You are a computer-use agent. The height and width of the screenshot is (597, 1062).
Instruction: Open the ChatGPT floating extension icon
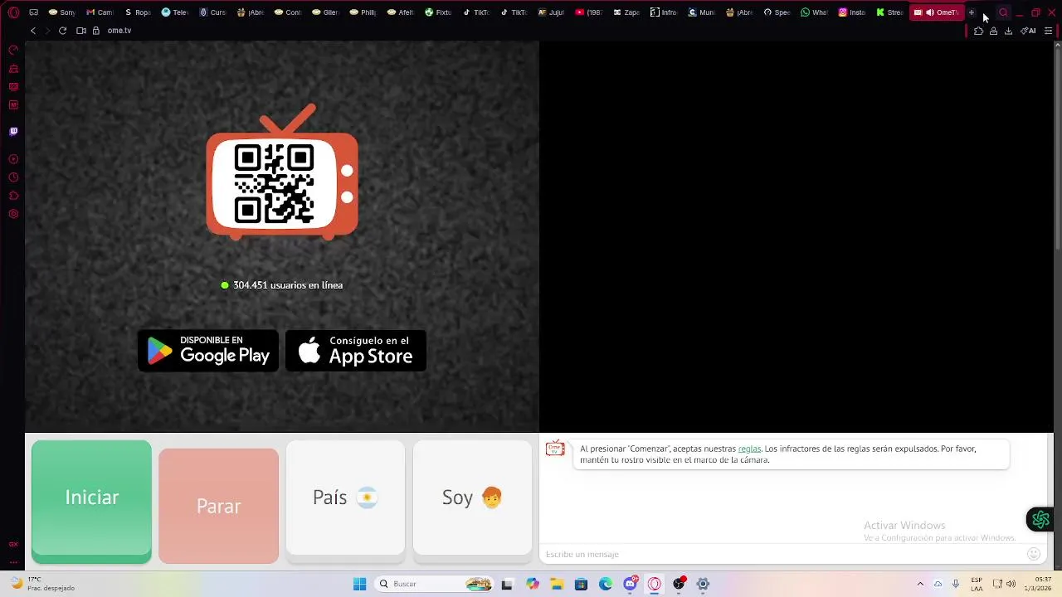click(1040, 520)
